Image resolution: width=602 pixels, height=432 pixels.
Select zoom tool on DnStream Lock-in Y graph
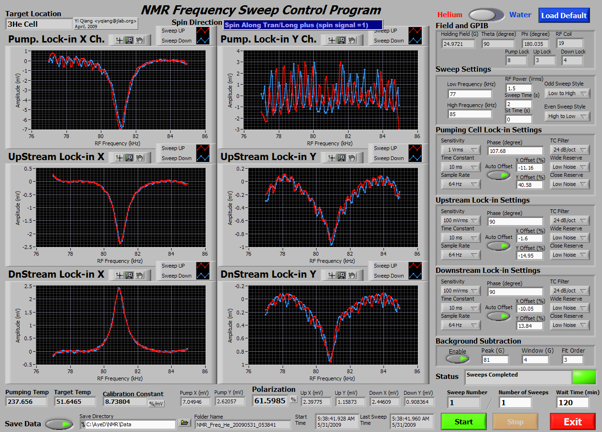tap(341, 275)
